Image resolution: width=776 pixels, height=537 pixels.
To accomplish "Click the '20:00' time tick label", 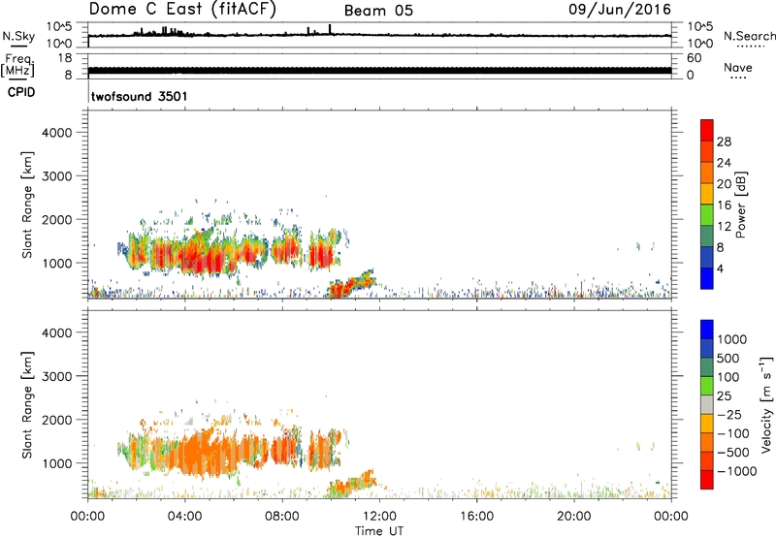I will click(574, 517).
